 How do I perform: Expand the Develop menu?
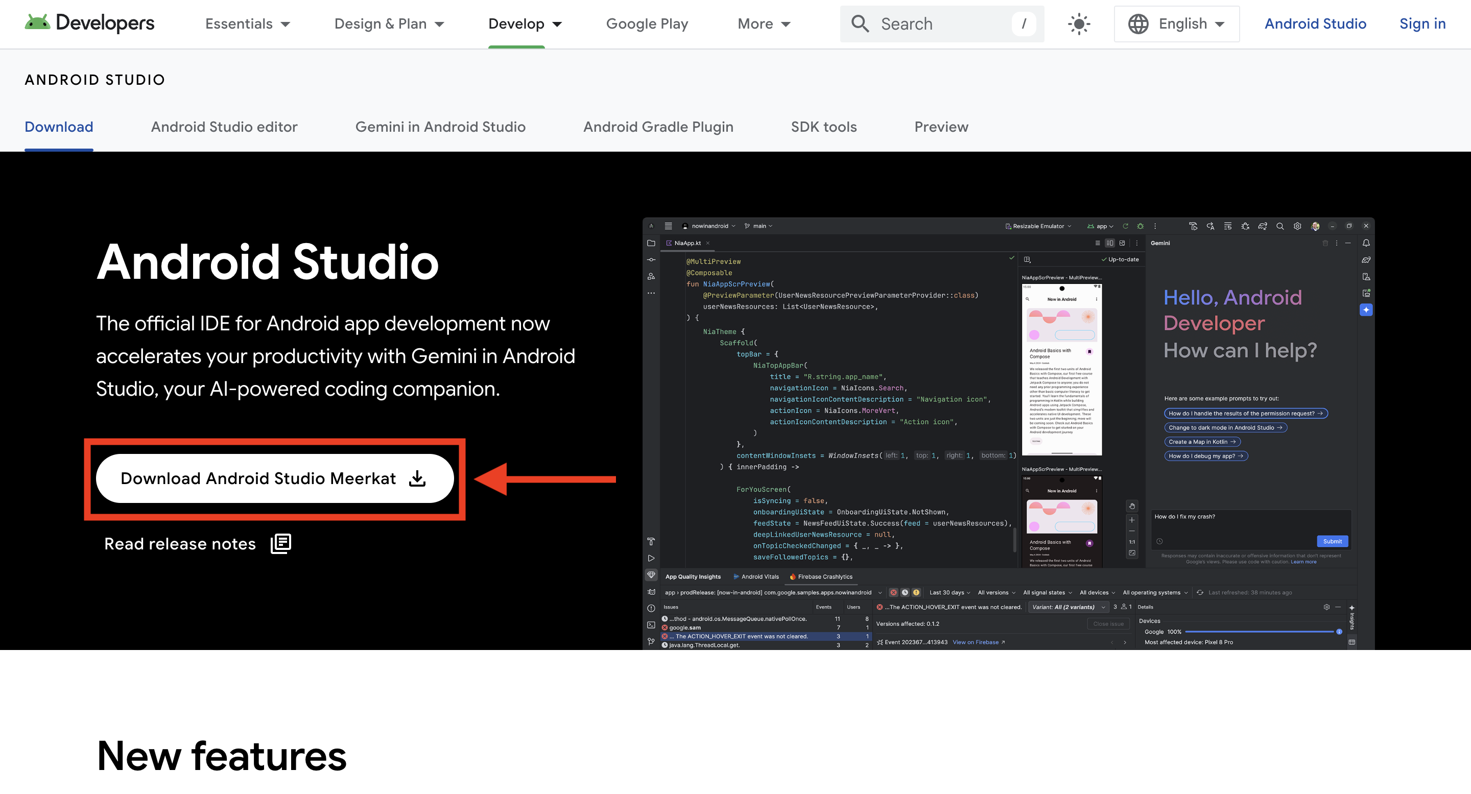pos(526,24)
